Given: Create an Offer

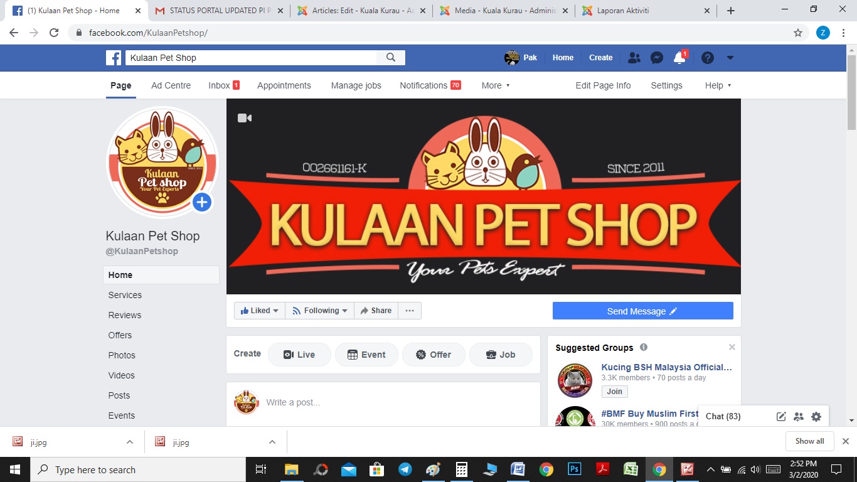Looking at the screenshot, I should [434, 355].
